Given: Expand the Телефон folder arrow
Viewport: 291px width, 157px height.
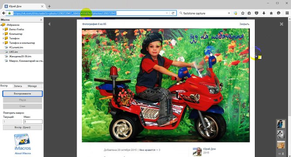Looking at the screenshot, I should click(3, 38).
